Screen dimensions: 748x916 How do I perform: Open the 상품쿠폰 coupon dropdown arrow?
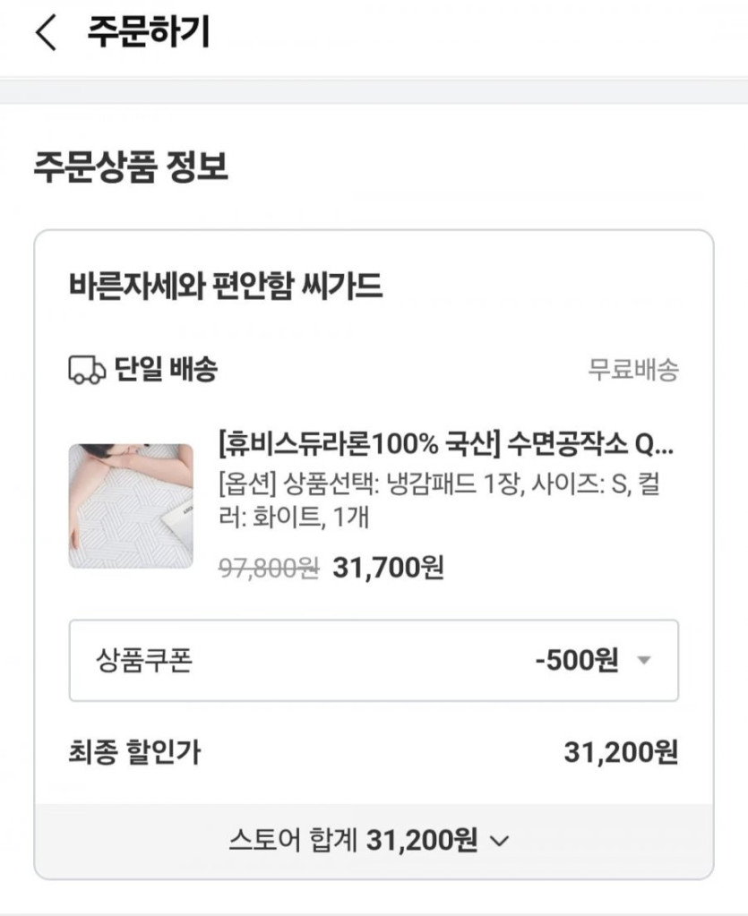pos(642,662)
